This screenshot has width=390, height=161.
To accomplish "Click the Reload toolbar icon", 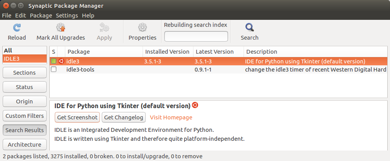I will (x=17, y=28).
